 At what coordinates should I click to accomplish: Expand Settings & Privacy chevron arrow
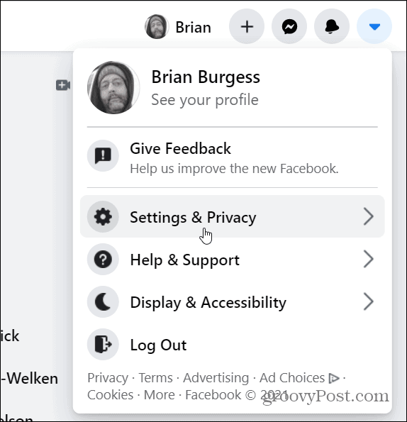tap(368, 216)
